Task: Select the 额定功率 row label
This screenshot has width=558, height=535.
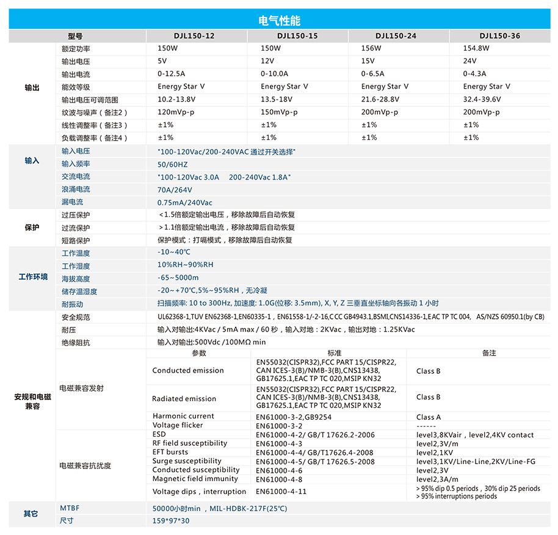Action: (76, 49)
